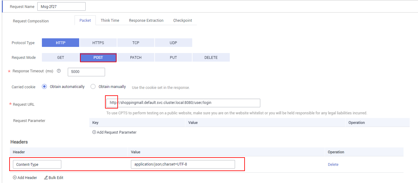Select Obtain manually cookie option

click(x=93, y=87)
